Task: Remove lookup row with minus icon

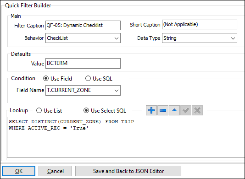Action: 163,110
